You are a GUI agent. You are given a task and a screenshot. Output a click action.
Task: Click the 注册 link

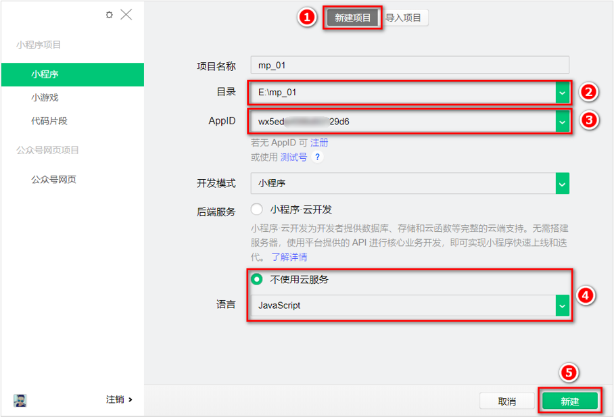click(x=319, y=143)
